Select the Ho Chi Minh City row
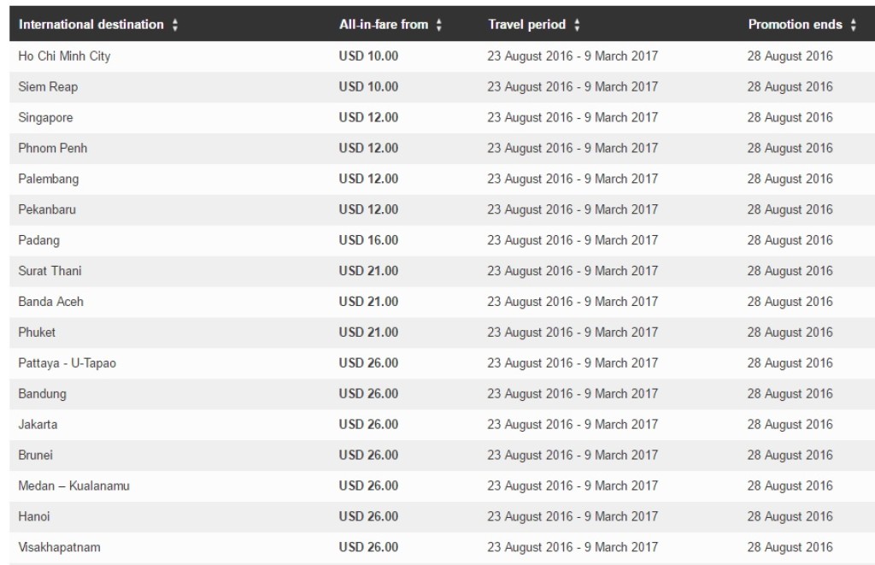875x565 pixels. click(x=64, y=56)
